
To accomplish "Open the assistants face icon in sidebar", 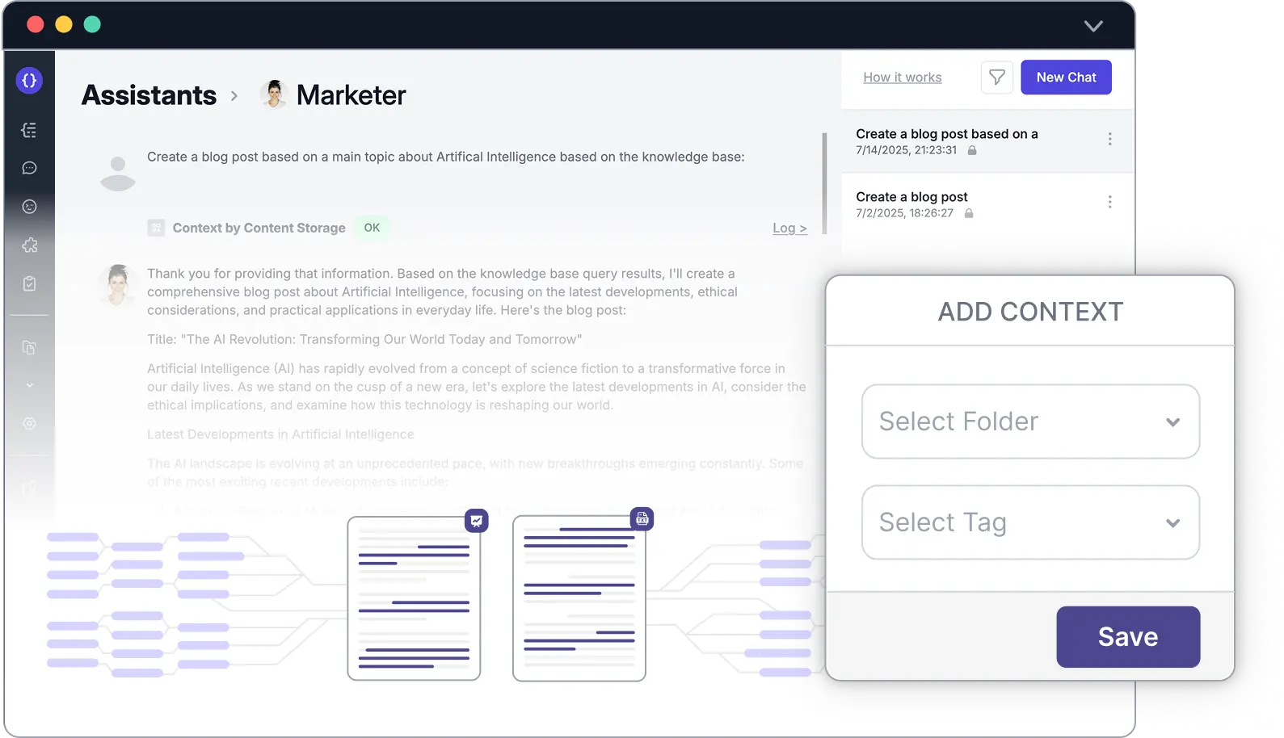I will click(30, 207).
